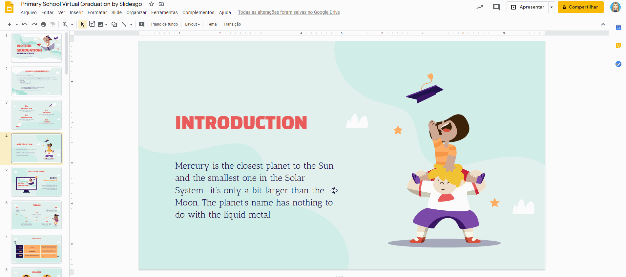
Task: Click the Apresentar button
Action: (528, 7)
